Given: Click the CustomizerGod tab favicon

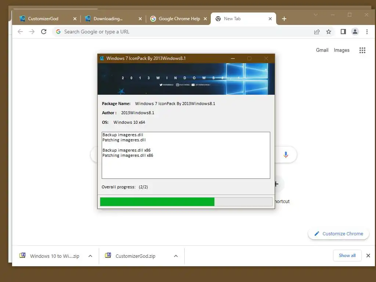Looking at the screenshot, I should 22,19.
